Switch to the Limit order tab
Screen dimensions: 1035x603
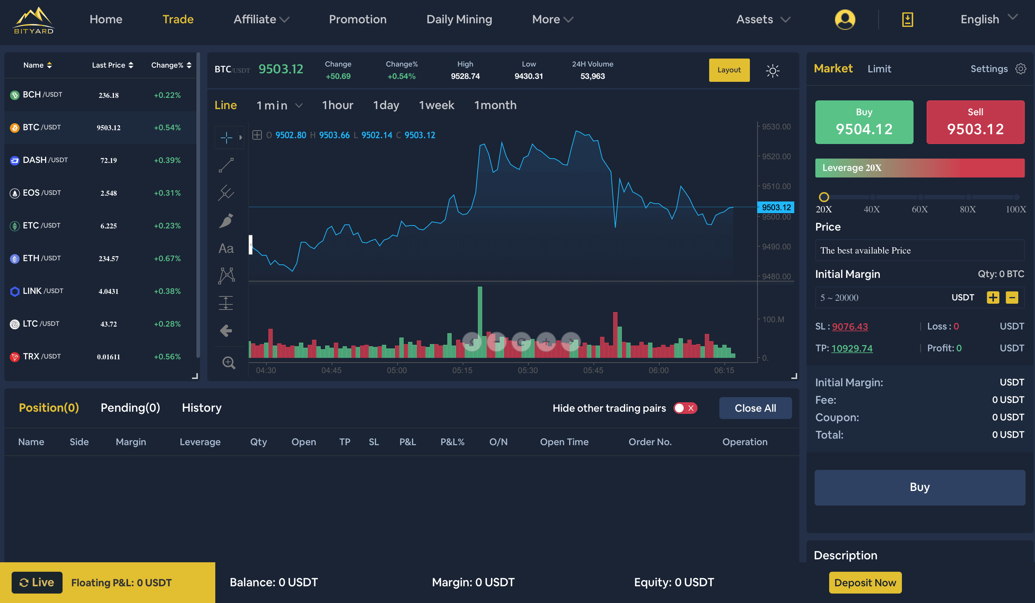point(879,69)
